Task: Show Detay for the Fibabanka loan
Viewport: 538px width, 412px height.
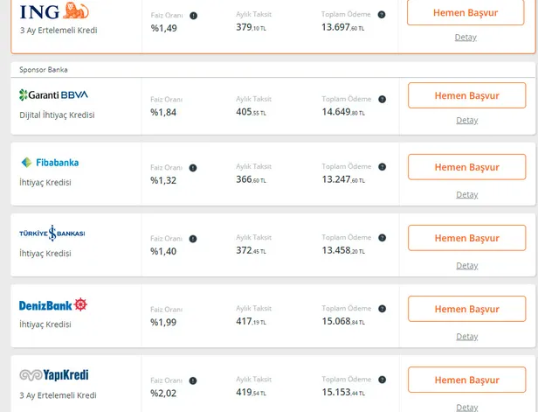Action: coord(466,194)
